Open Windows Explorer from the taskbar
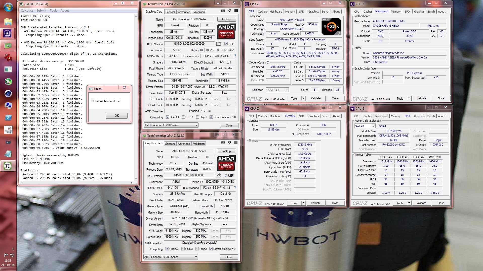The width and height of the screenshot is (483, 271). point(8,22)
